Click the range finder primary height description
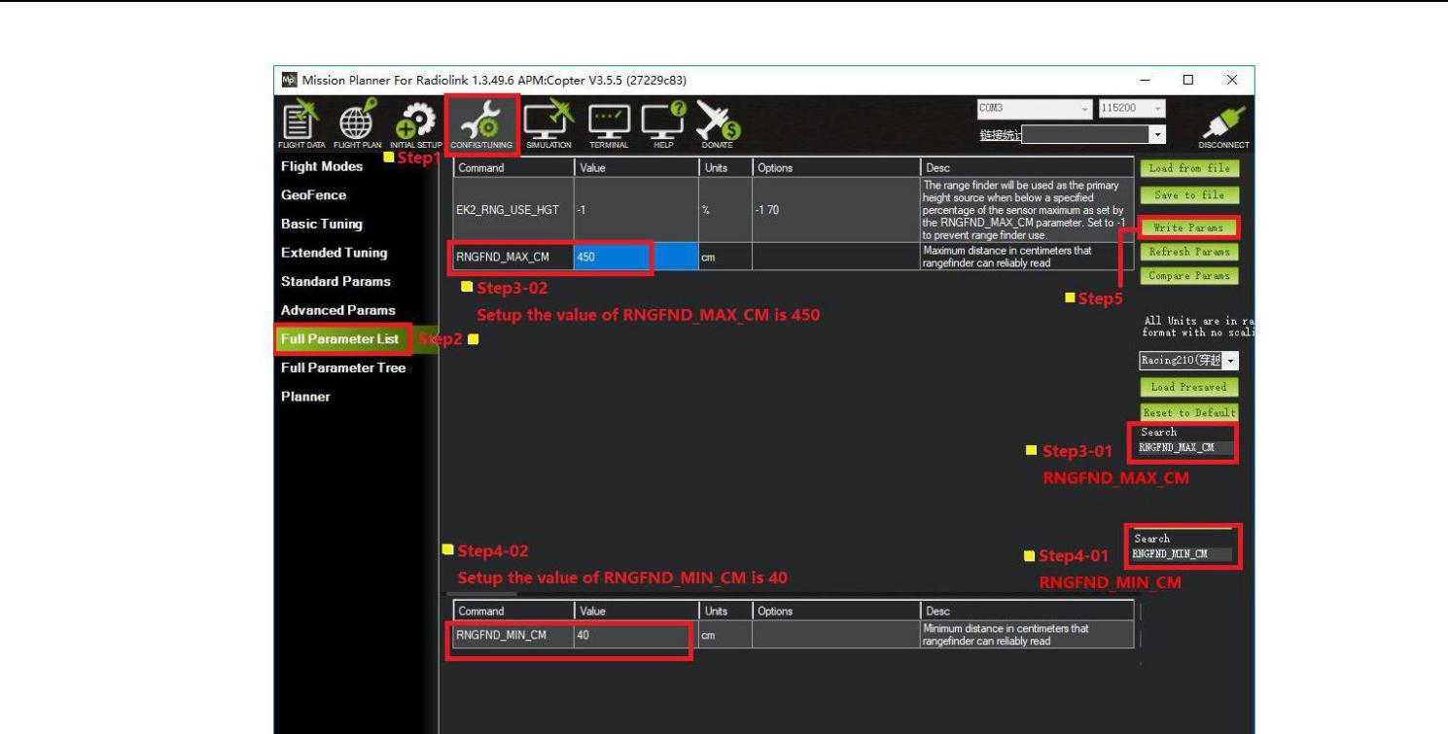Screen dimensions: 1448x734 pos(1028,210)
